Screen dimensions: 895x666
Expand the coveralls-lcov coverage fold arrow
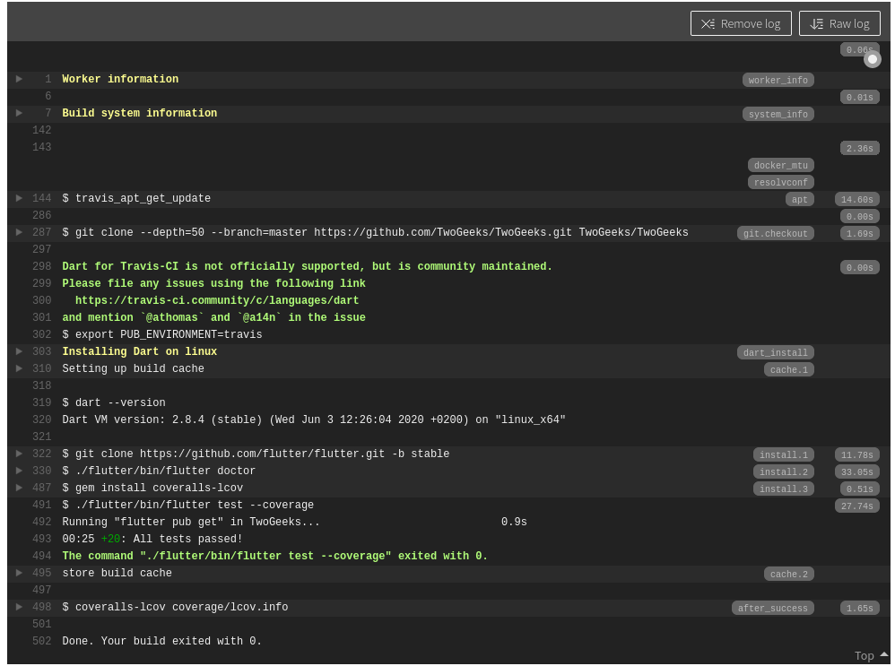pos(19,607)
